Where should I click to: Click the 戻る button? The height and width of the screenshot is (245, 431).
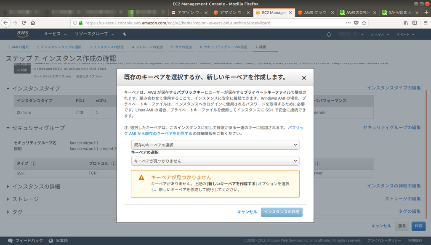click(x=402, y=226)
